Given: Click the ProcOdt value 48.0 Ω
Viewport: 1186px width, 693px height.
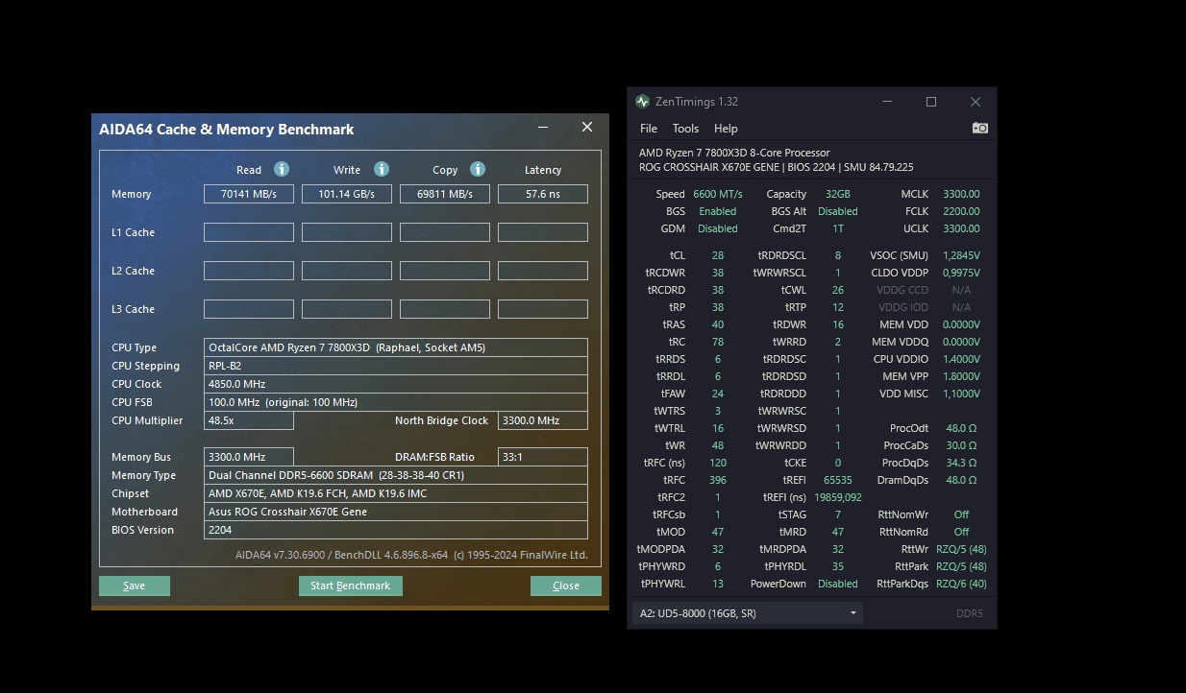Looking at the screenshot, I should click(x=961, y=428).
